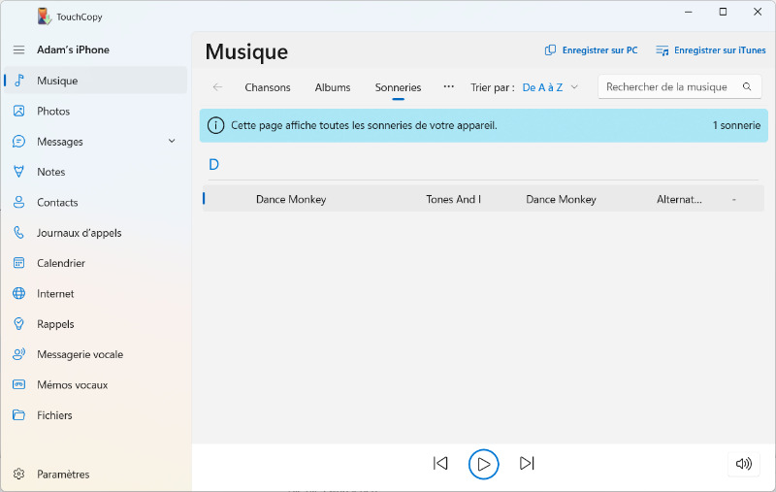Viewport: 776px width, 492px height.
Task: Select the Dance Monkey ringtone row
Action: click(x=483, y=199)
